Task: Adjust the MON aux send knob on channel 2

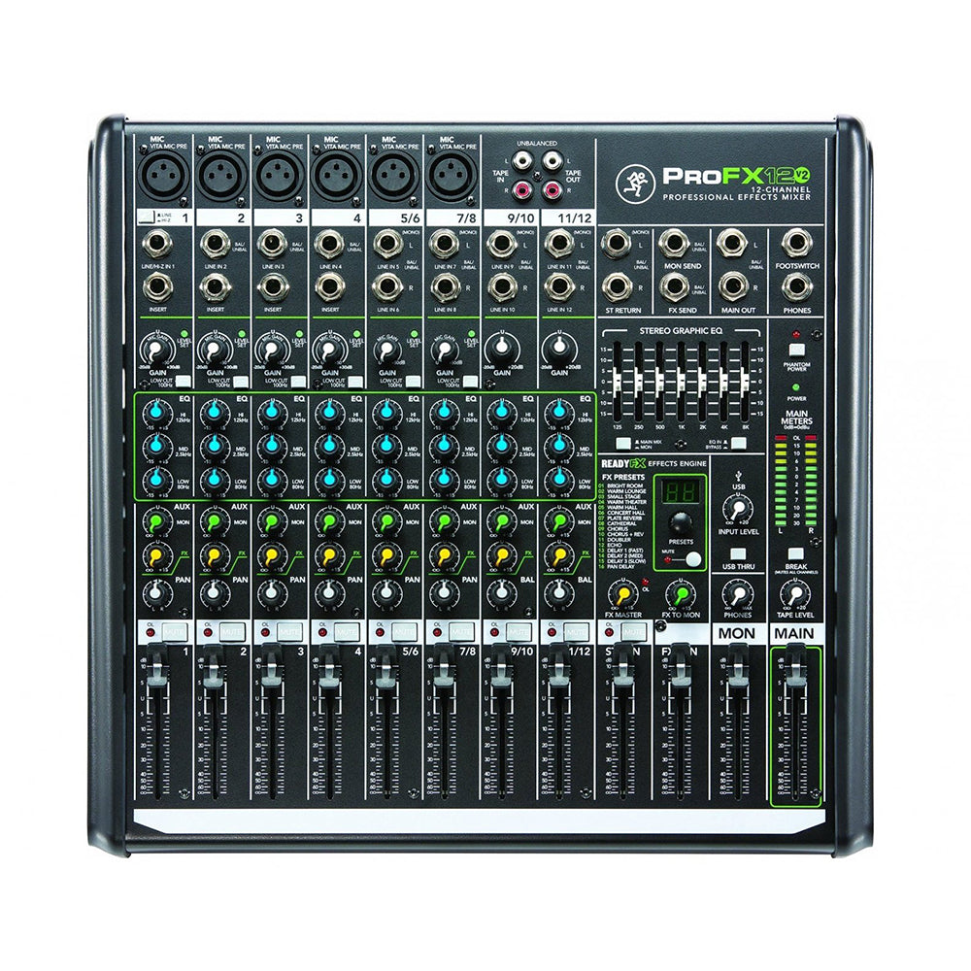Action: click(215, 520)
